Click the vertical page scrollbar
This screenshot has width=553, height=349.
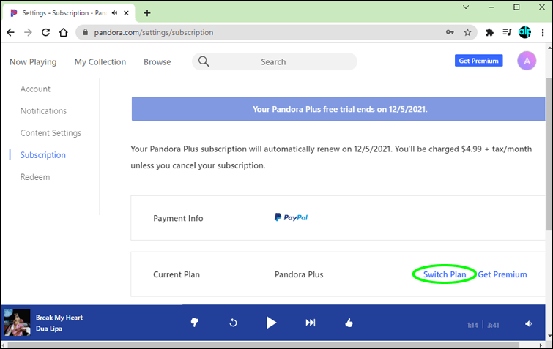click(549, 155)
